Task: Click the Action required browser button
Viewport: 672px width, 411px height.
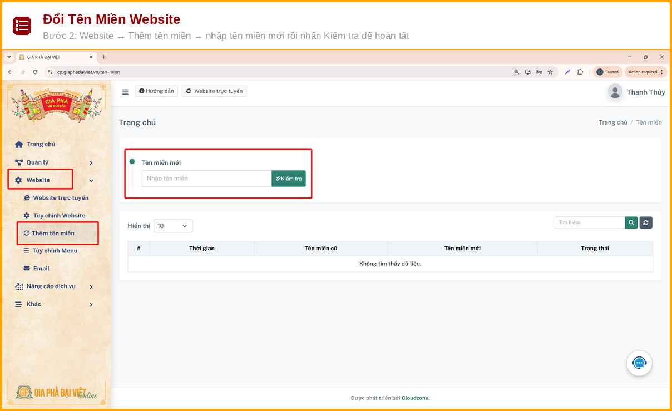Action: click(646, 72)
